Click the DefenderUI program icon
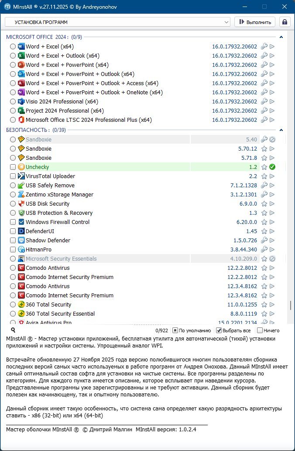295x451 pixels. pos(21,231)
